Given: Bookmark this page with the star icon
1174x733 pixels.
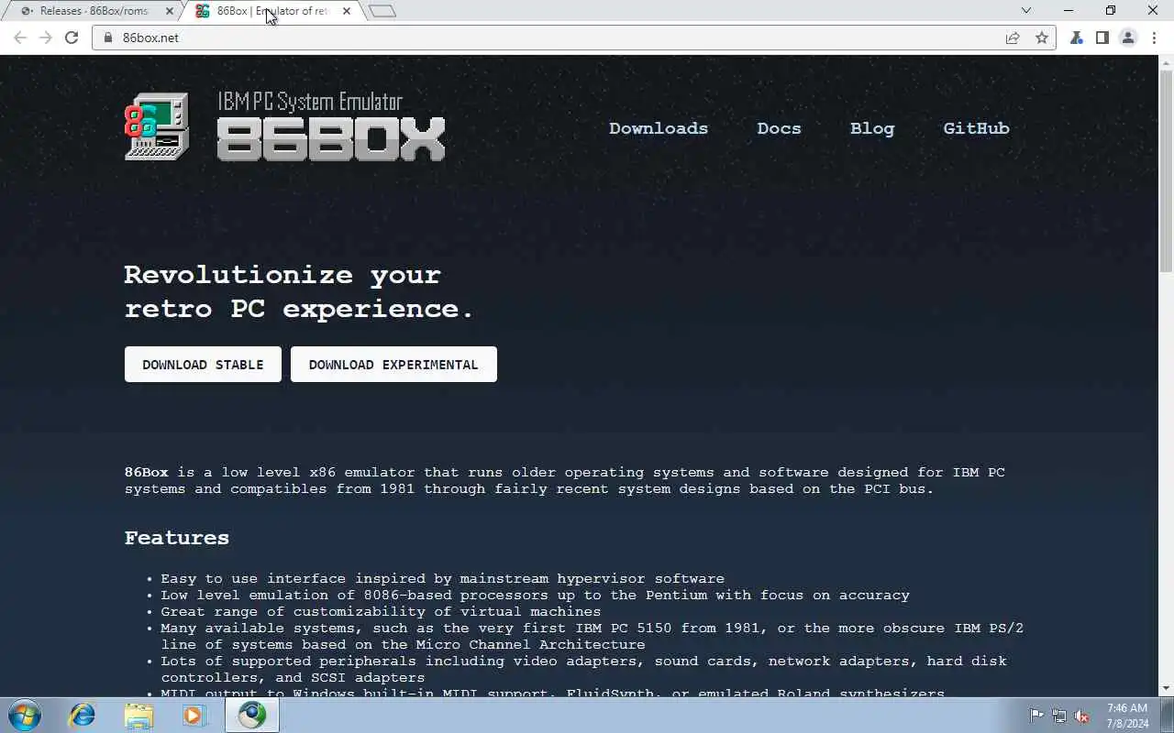Looking at the screenshot, I should (x=1042, y=38).
